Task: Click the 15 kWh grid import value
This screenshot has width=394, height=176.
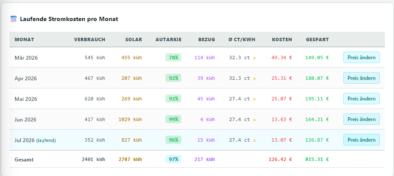Action: point(206,140)
